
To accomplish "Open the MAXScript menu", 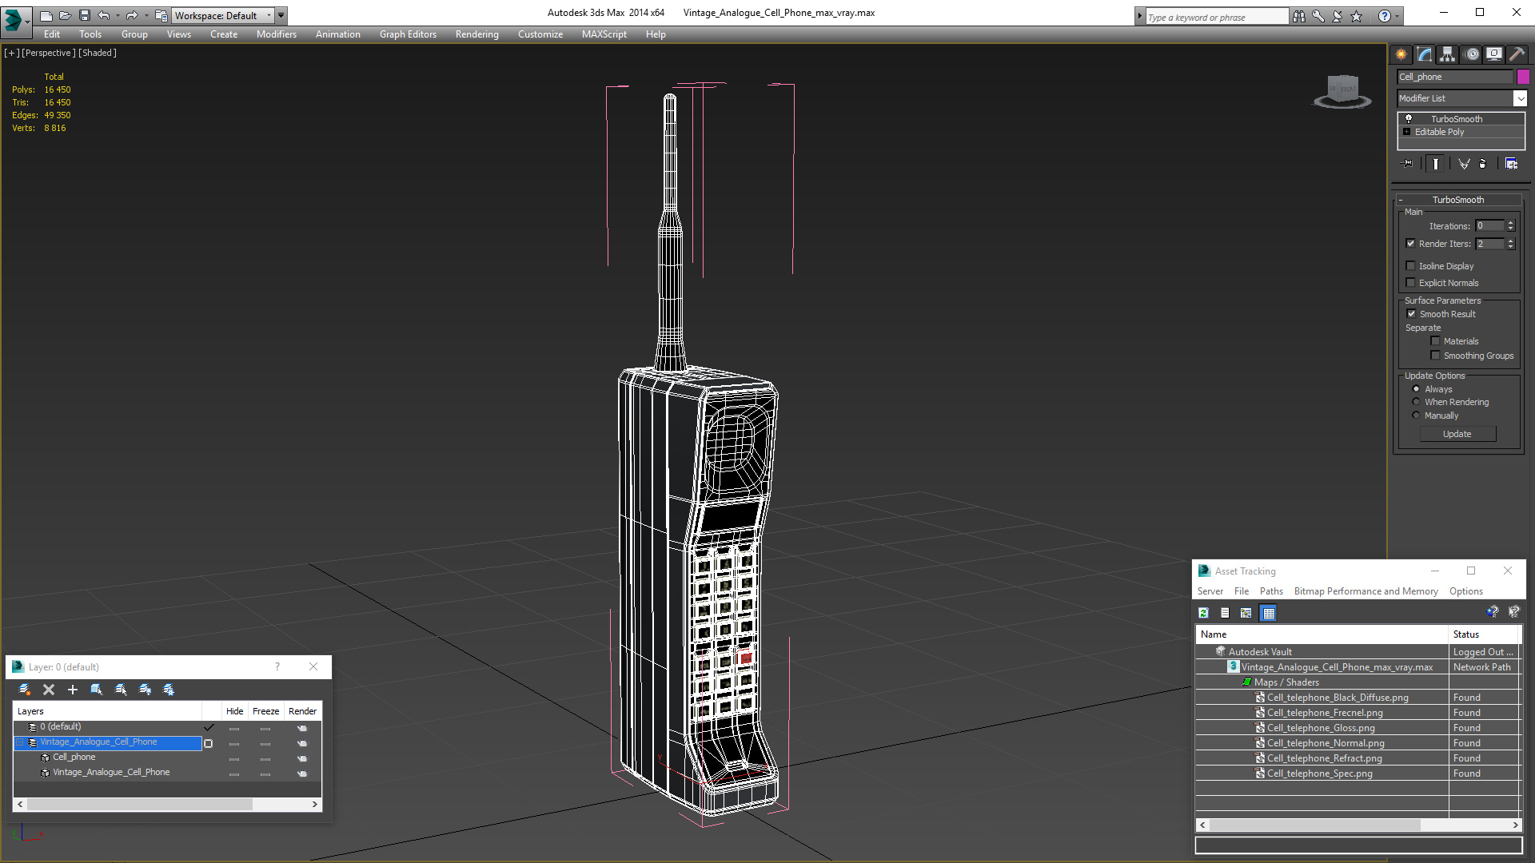I will point(604,34).
